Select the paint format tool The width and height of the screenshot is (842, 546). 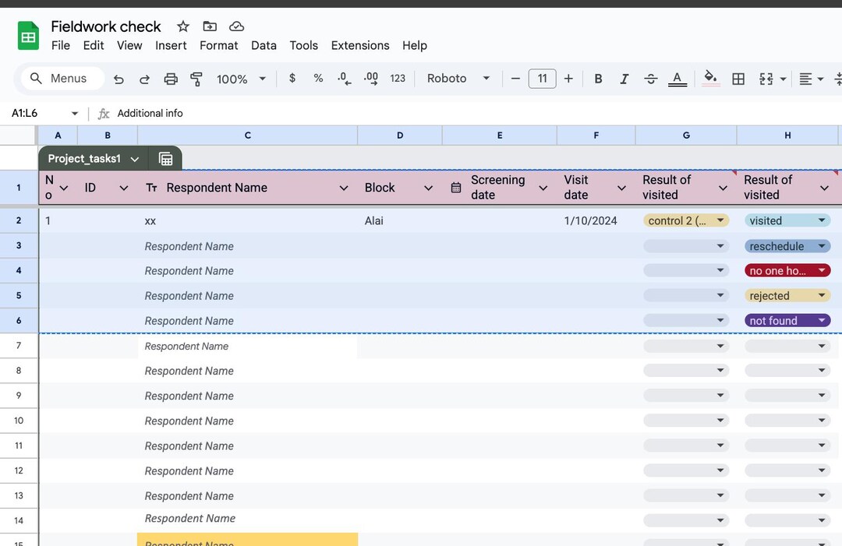click(196, 78)
